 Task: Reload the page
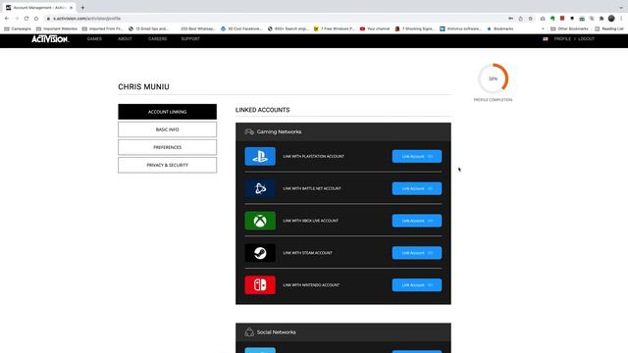pyautogui.click(x=26, y=19)
